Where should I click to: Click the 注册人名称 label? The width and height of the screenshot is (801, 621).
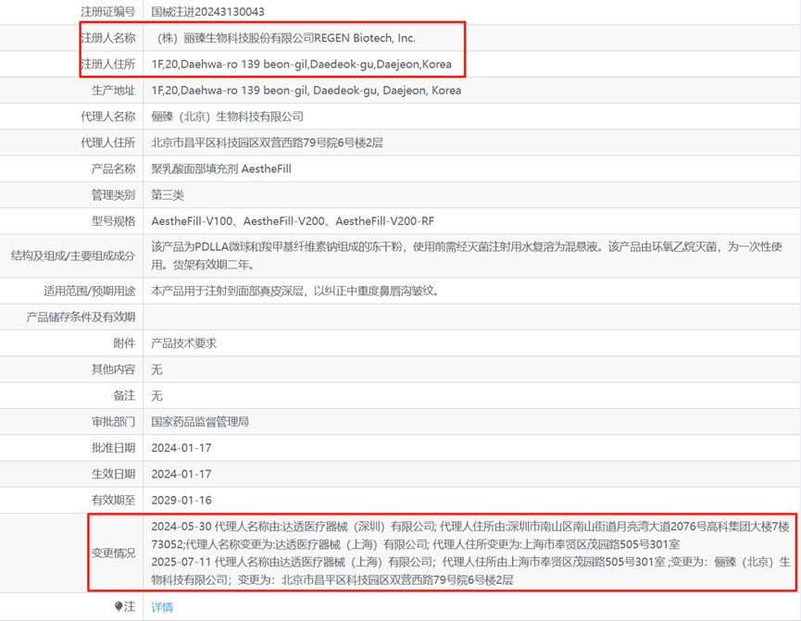[x=108, y=38]
